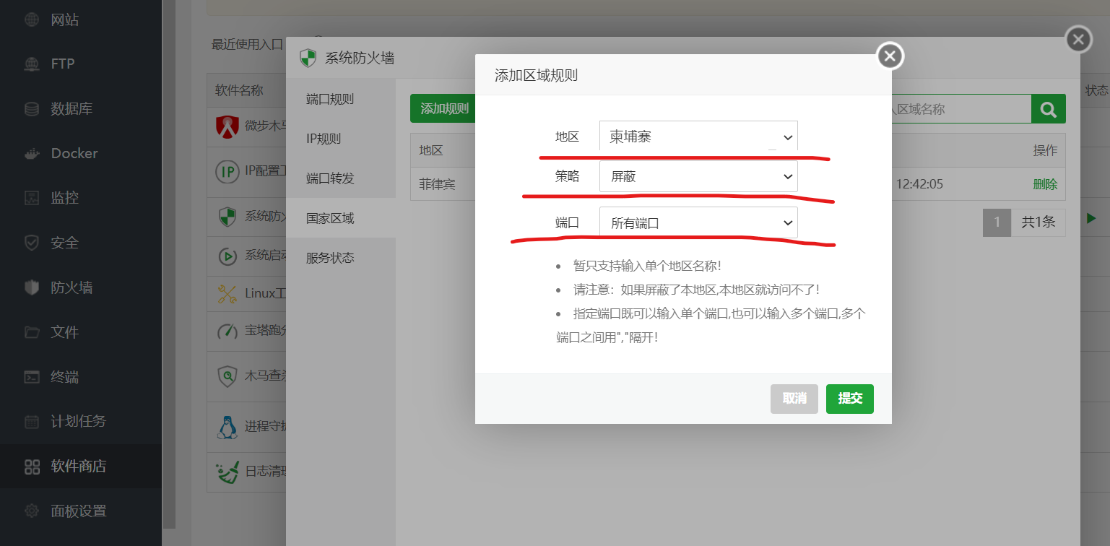This screenshot has height=546, width=1110.
Task: Click the 菲律宾 table cell
Action: point(438,184)
